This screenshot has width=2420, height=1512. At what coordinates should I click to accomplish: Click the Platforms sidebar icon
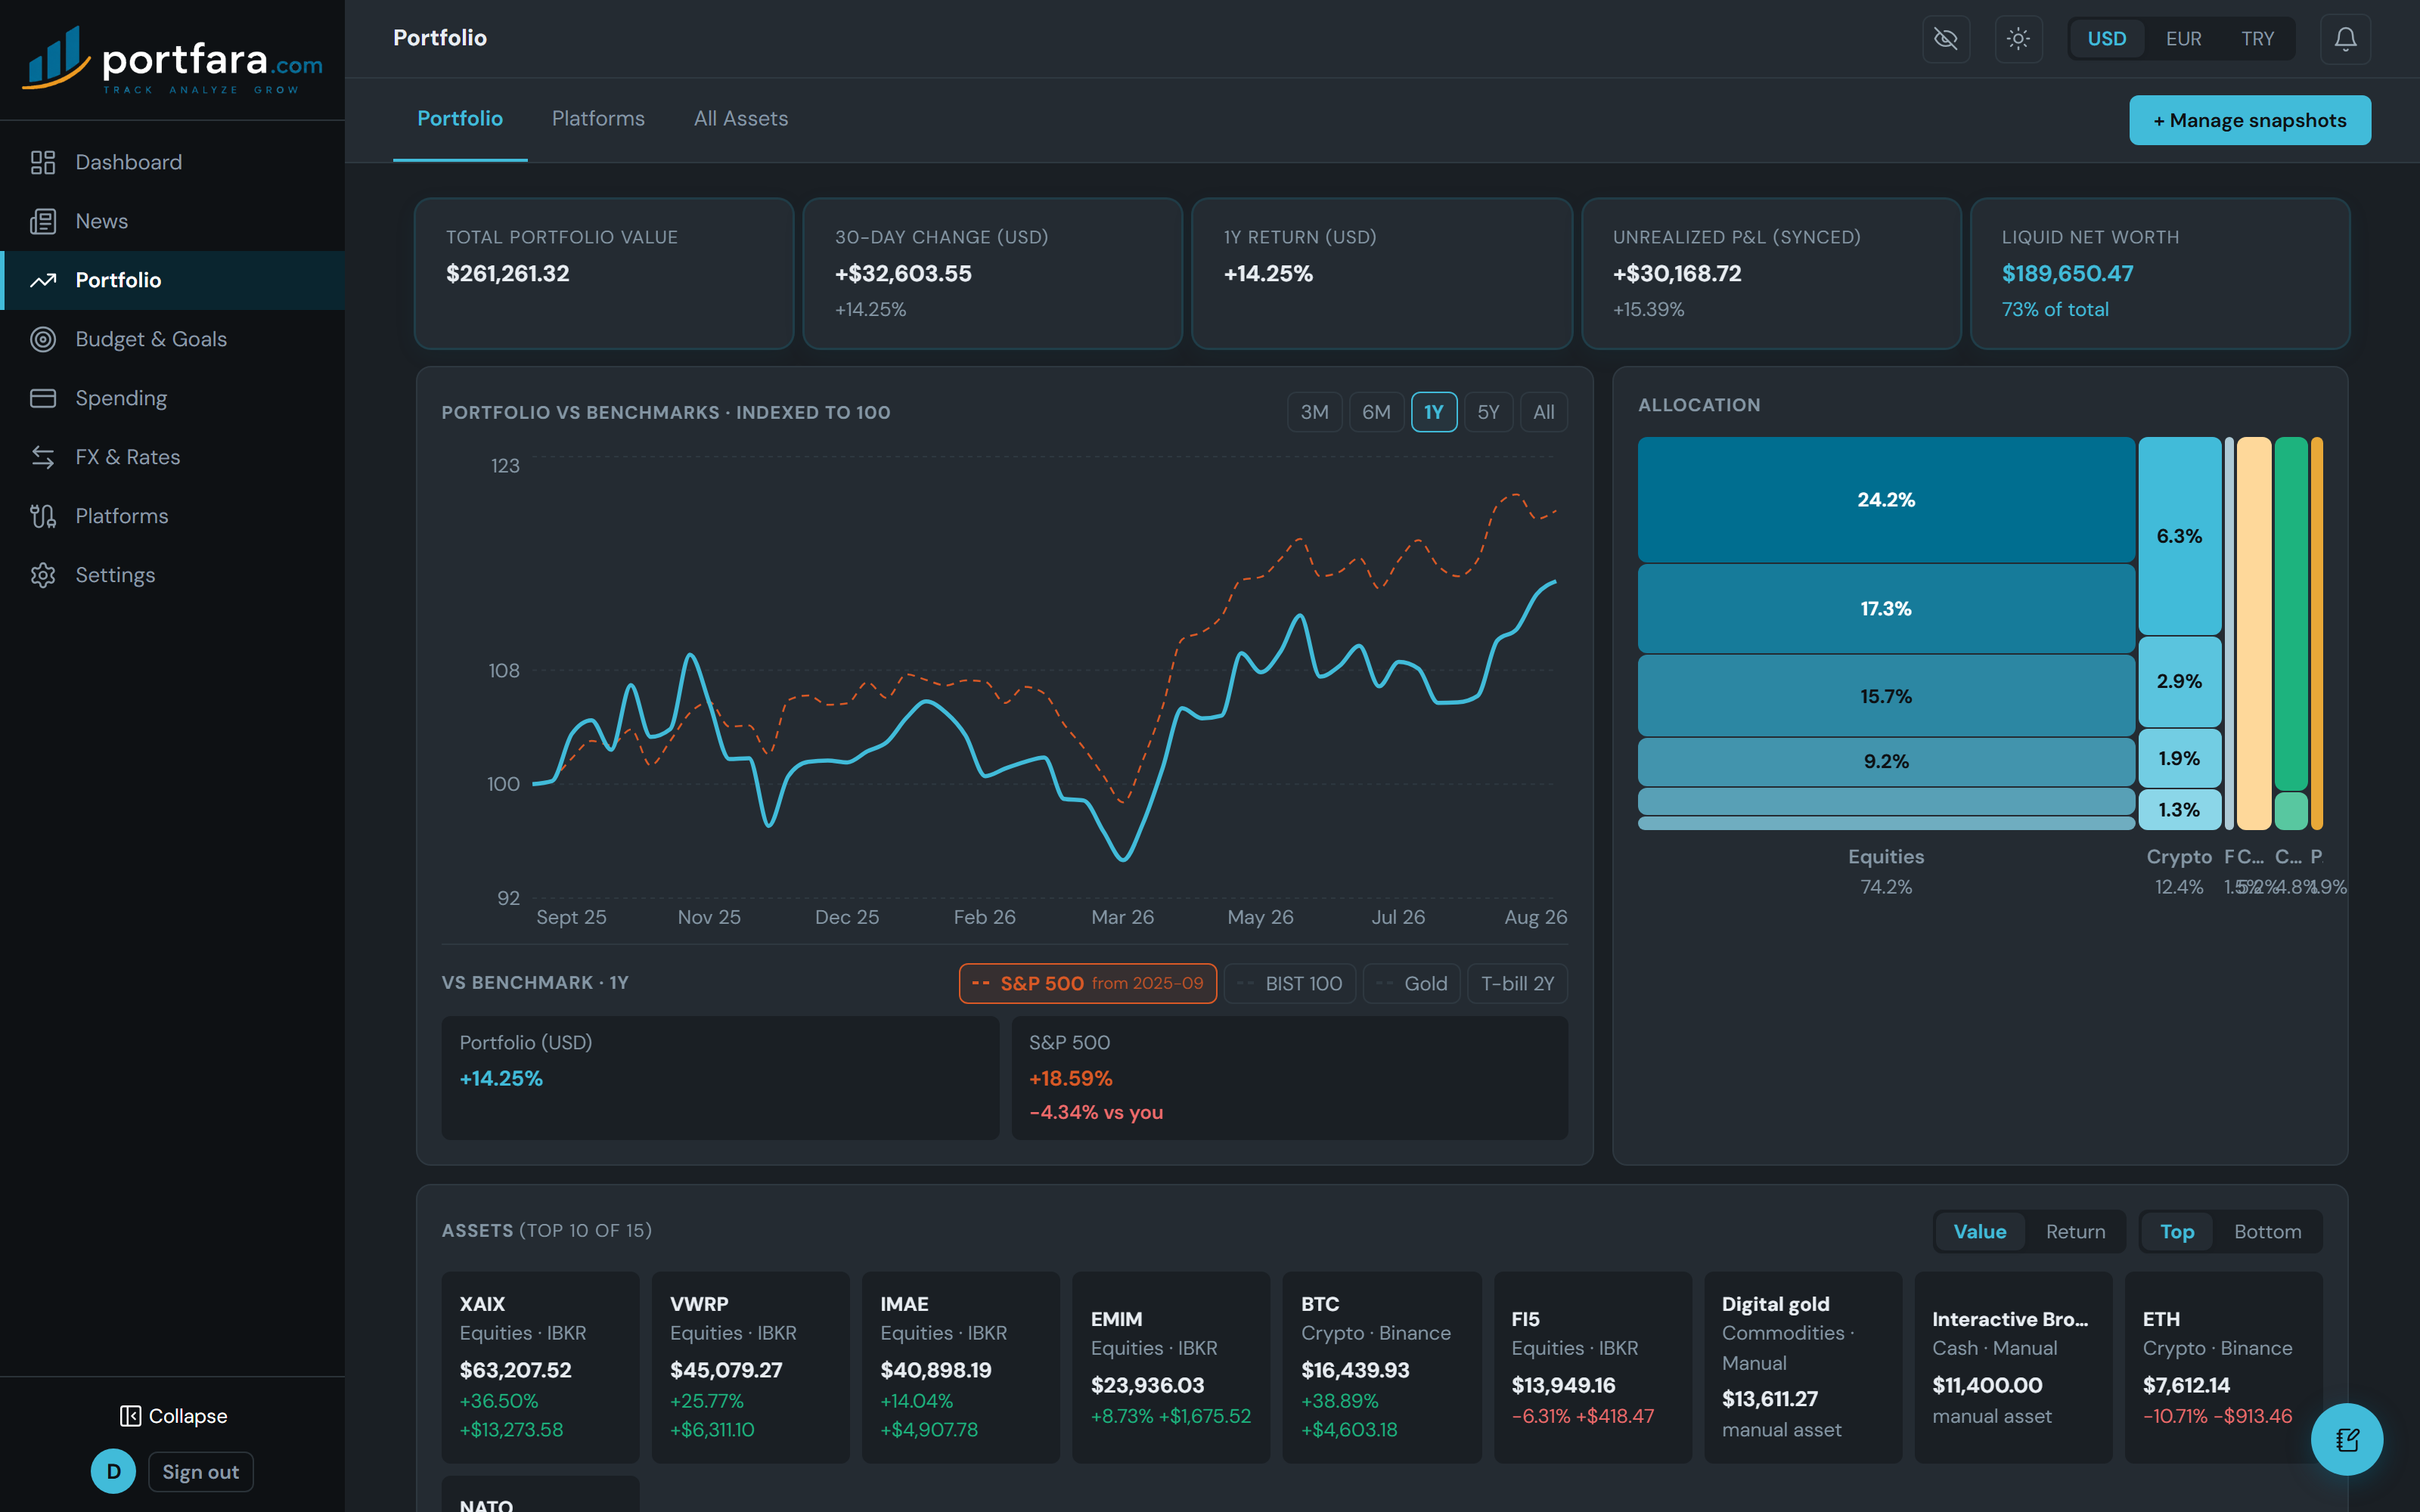(x=43, y=516)
